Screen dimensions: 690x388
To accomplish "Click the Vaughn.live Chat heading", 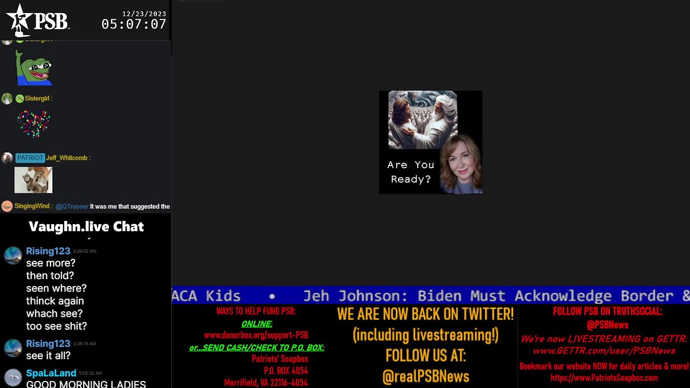I will (86, 226).
